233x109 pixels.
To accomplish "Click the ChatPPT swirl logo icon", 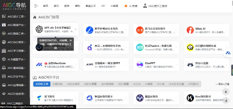I will (x=140, y=64).
